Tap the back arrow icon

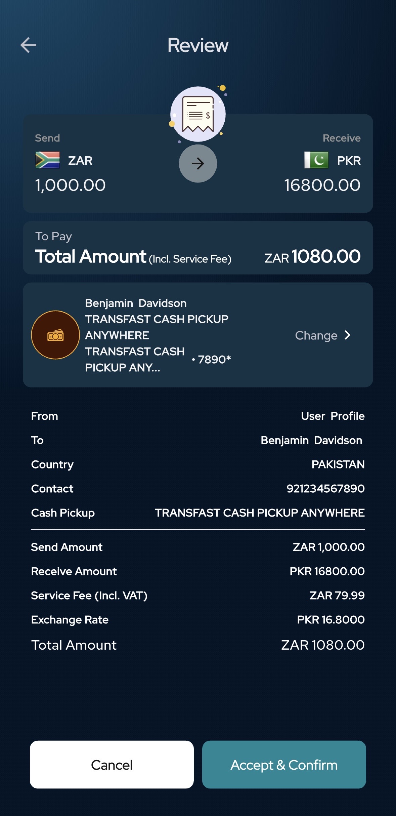click(x=29, y=45)
